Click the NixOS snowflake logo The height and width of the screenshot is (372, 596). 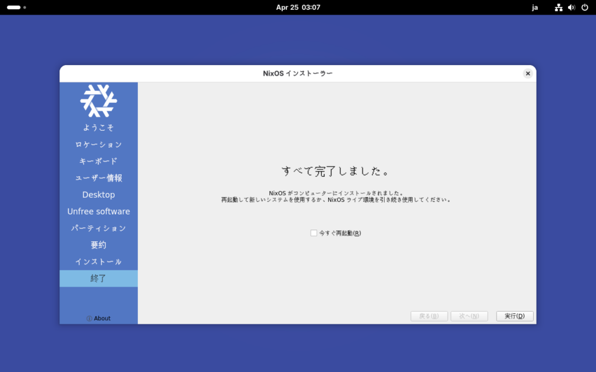click(98, 101)
